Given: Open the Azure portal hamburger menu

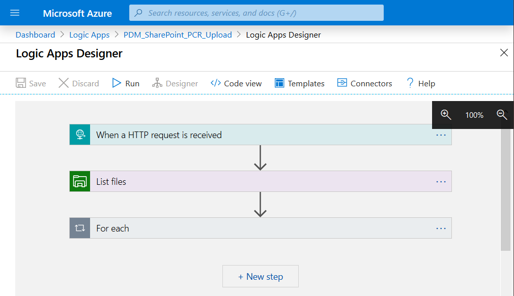Looking at the screenshot, I should [x=15, y=13].
